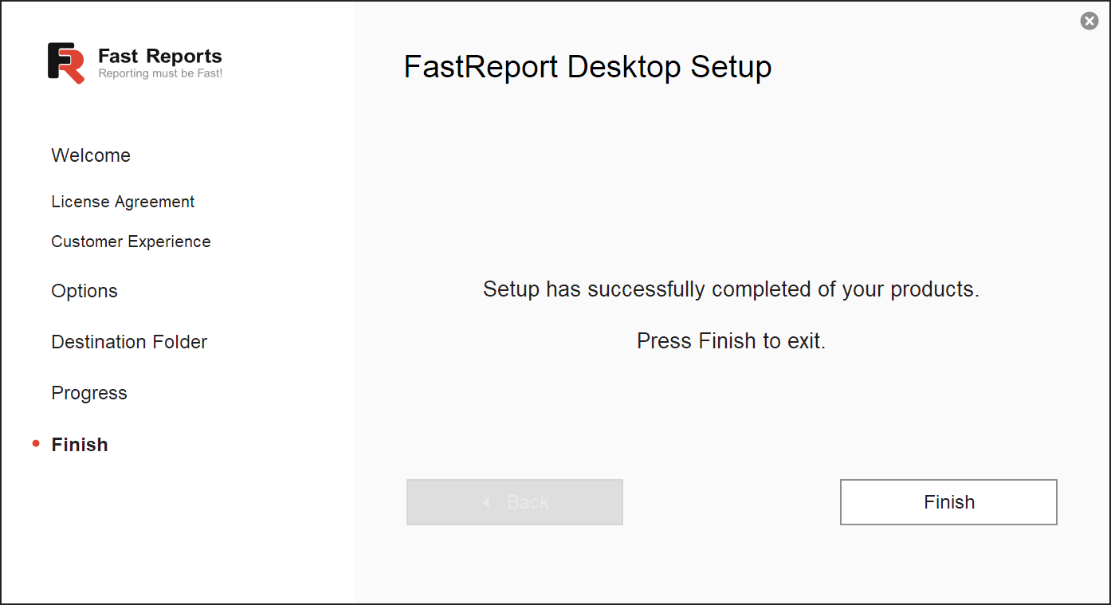The width and height of the screenshot is (1111, 605).
Task: Click the word 'Back' on the disabled button
Action: point(528,502)
